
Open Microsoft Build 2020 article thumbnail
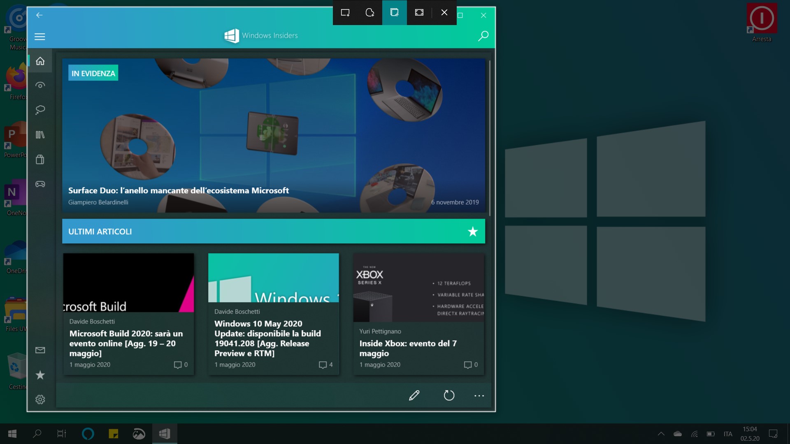128,283
